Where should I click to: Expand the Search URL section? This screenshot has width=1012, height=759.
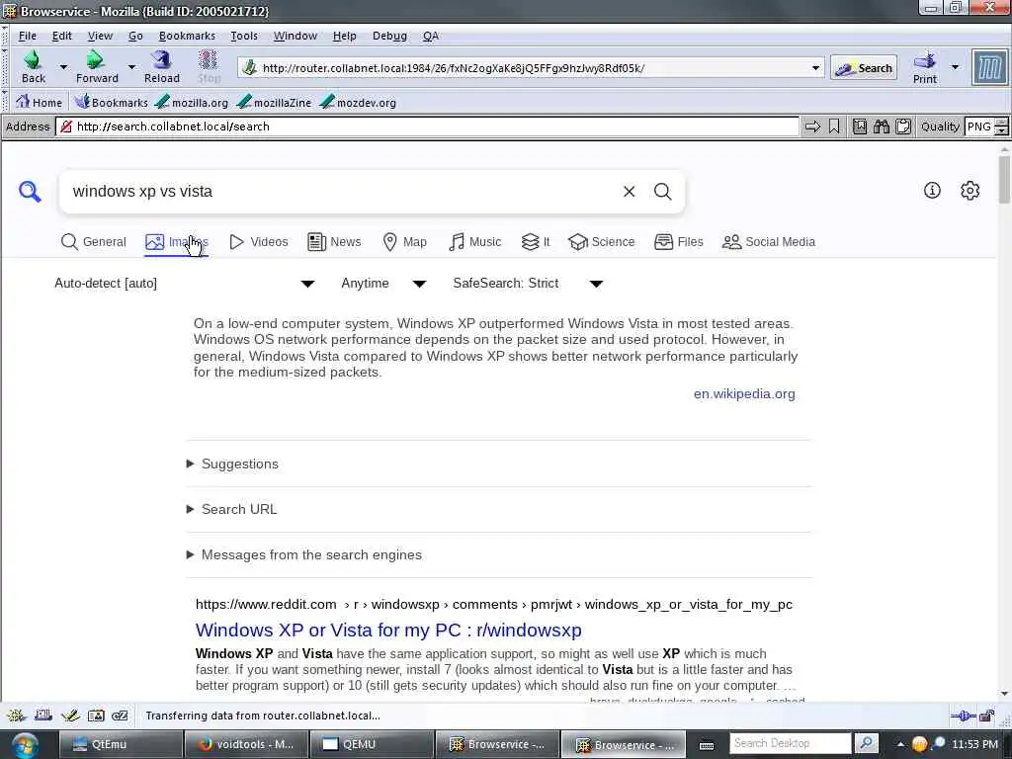point(231,509)
